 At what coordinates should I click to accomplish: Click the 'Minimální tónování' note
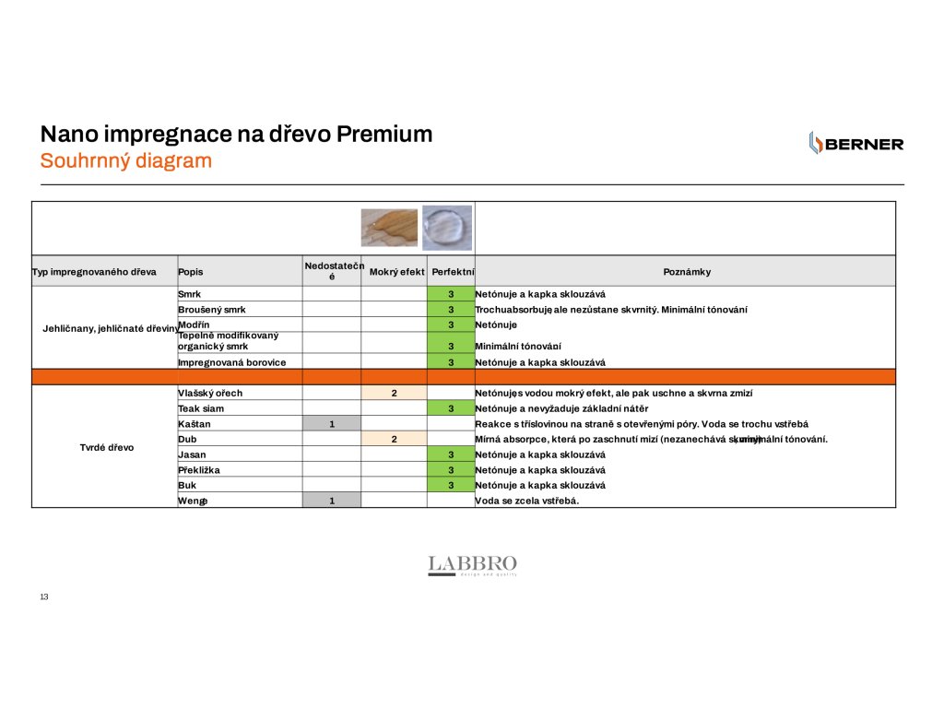coord(518,347)
